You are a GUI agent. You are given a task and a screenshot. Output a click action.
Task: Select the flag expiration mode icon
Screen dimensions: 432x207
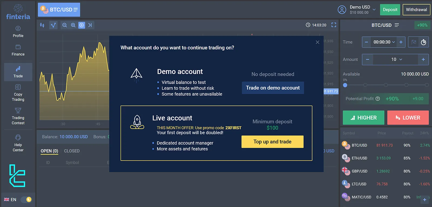point(414,42)
